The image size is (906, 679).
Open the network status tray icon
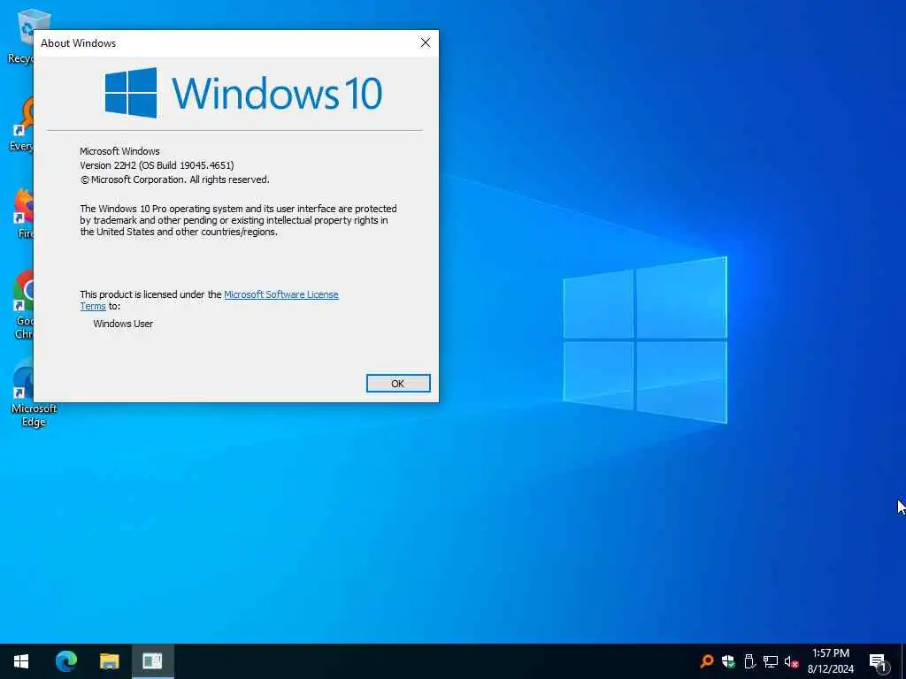[771, 661]
